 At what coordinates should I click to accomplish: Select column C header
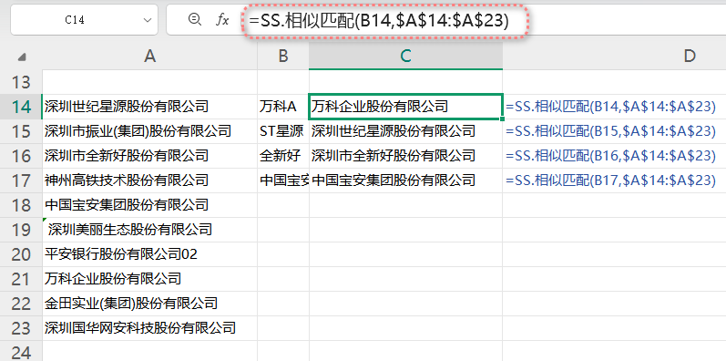[x=405, y=57]
